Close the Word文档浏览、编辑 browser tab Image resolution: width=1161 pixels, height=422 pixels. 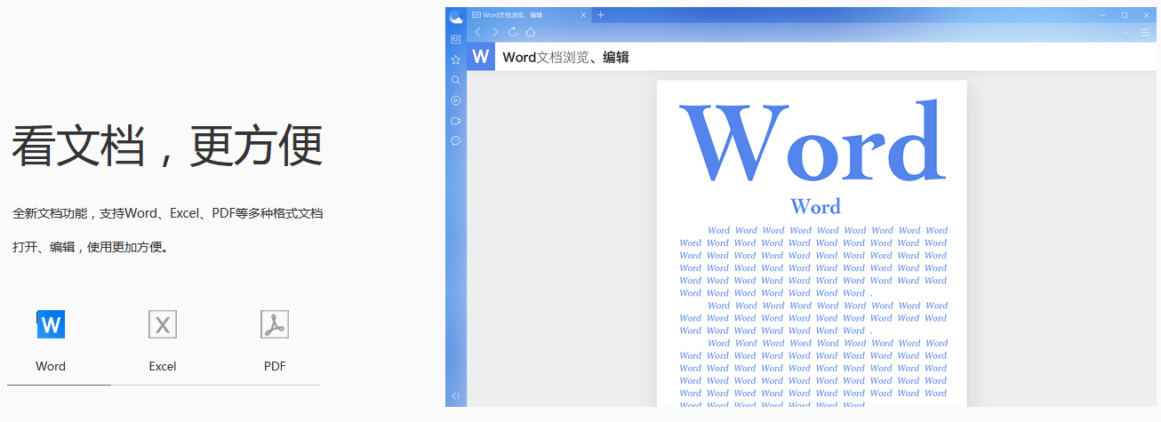583,15
